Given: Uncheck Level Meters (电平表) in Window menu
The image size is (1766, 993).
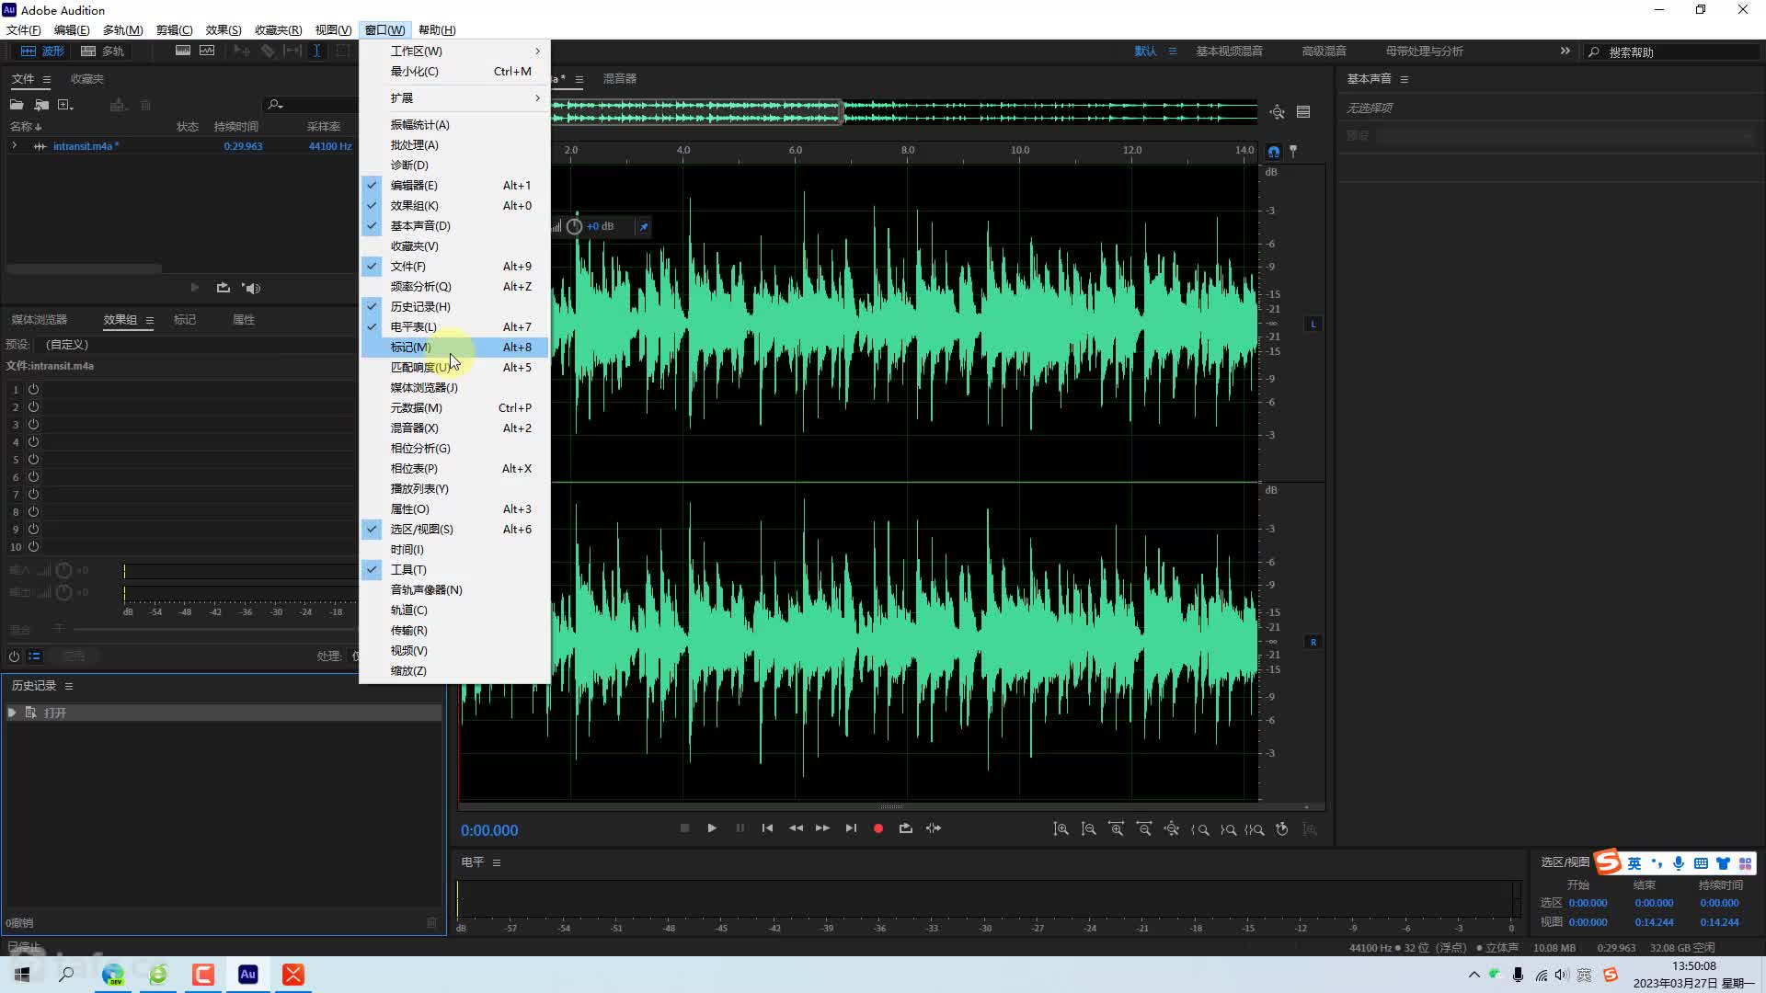Looking at the screenshot, I should point(454,327).
